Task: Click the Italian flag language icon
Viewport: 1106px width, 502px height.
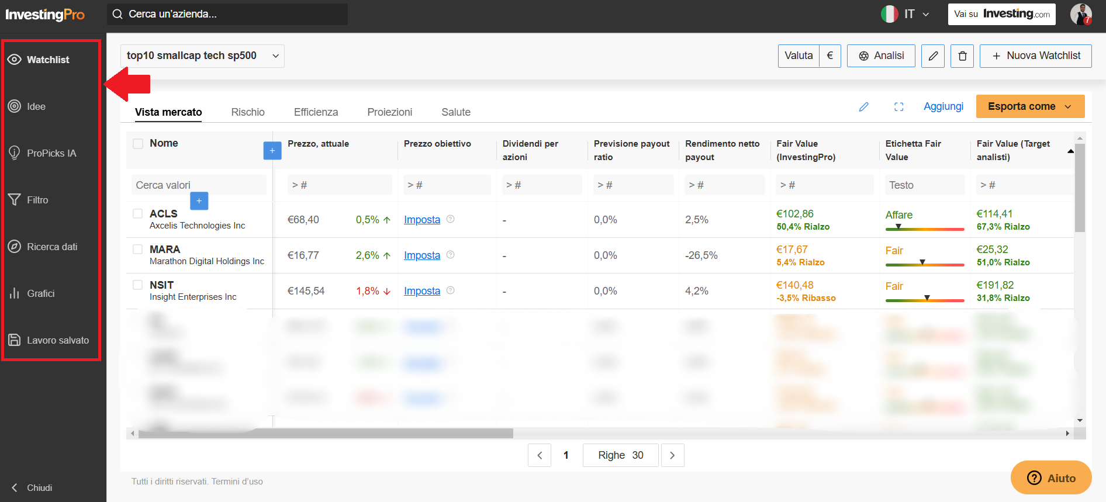Action: click(890, 14)
